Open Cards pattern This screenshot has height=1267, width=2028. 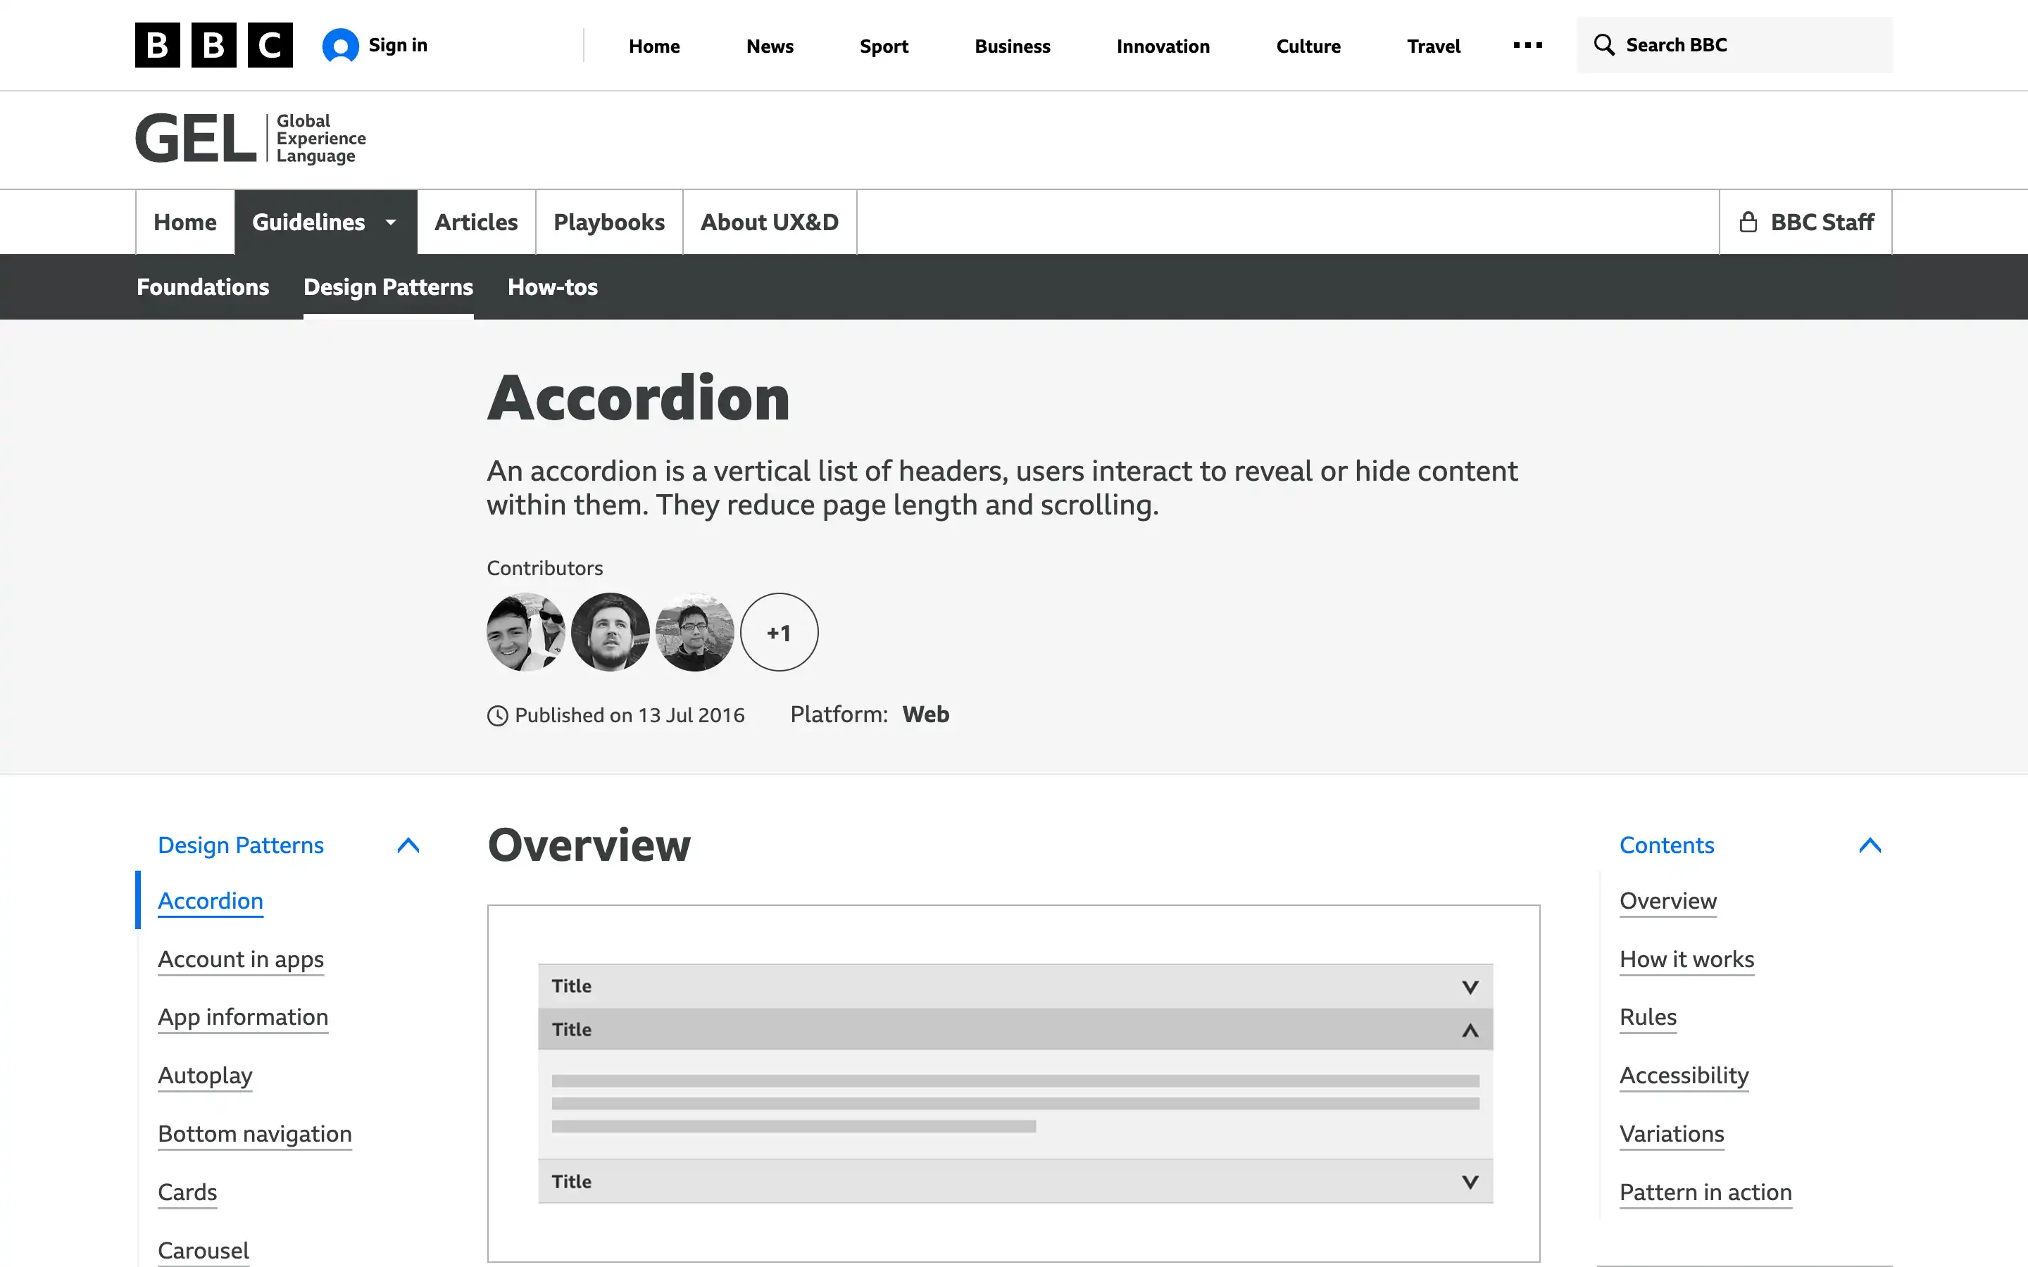click(x=187, y=1192)
